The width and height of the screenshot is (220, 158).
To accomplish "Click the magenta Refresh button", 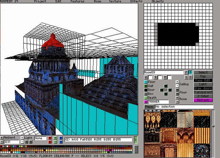I will [203, 100].
